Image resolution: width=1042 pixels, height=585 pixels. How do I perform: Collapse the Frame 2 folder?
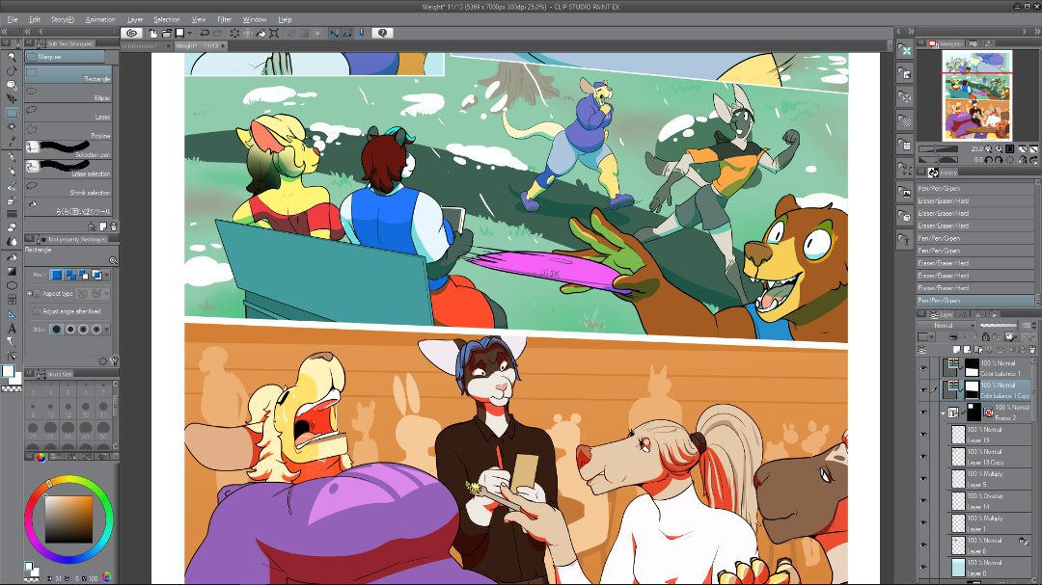[944, 412]
